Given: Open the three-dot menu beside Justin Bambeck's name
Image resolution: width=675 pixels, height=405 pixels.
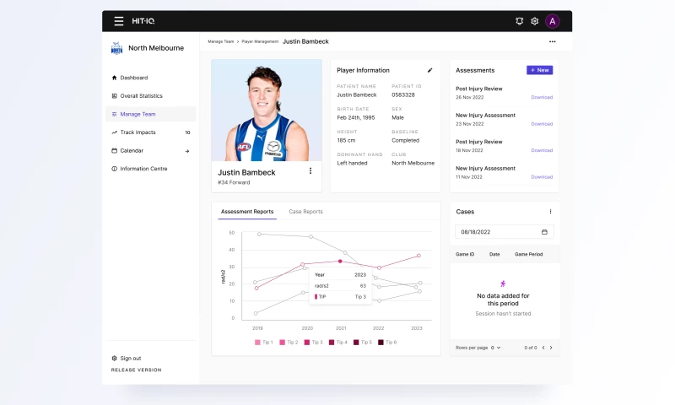Looking at the screenshot, I should coord(310,171).
